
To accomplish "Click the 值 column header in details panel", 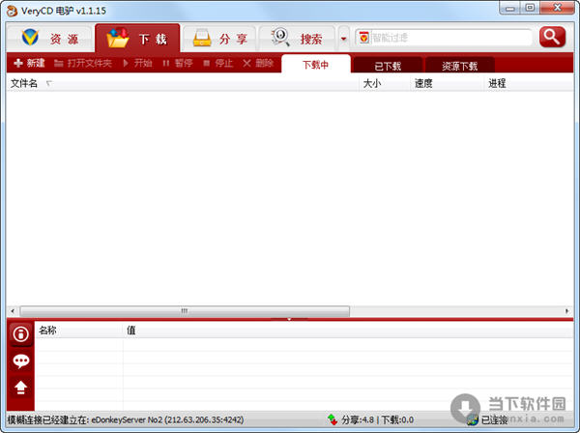I will click(x=348, y=331).
